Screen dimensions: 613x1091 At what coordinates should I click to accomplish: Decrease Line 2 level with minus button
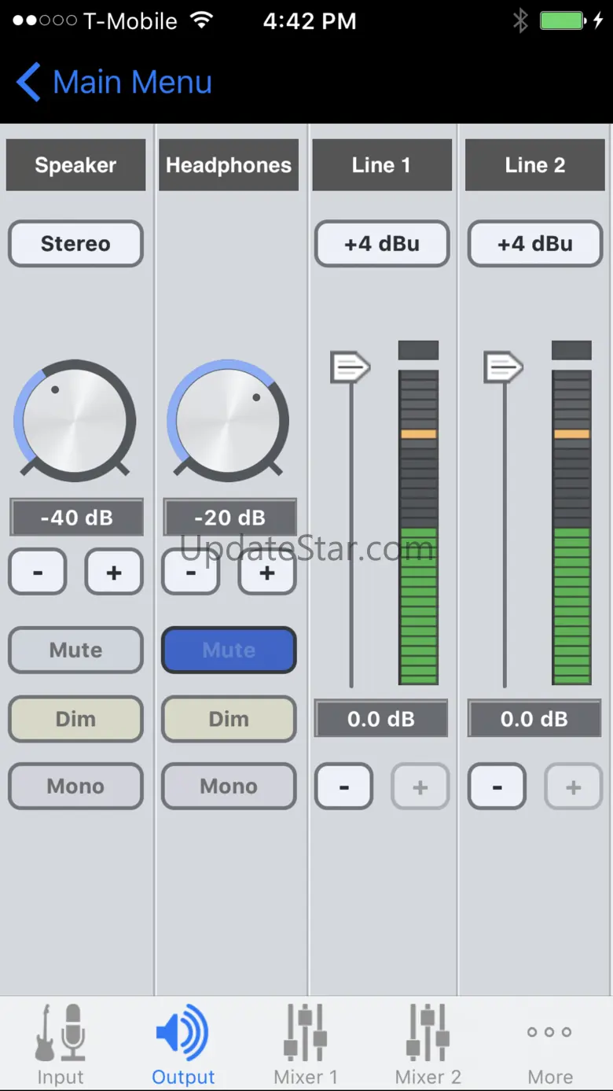(x=497, y=787)
